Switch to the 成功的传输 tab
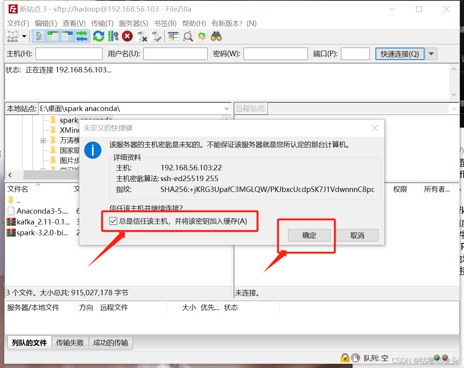Viewport: 464px width, 368px height. coord(111,342)
